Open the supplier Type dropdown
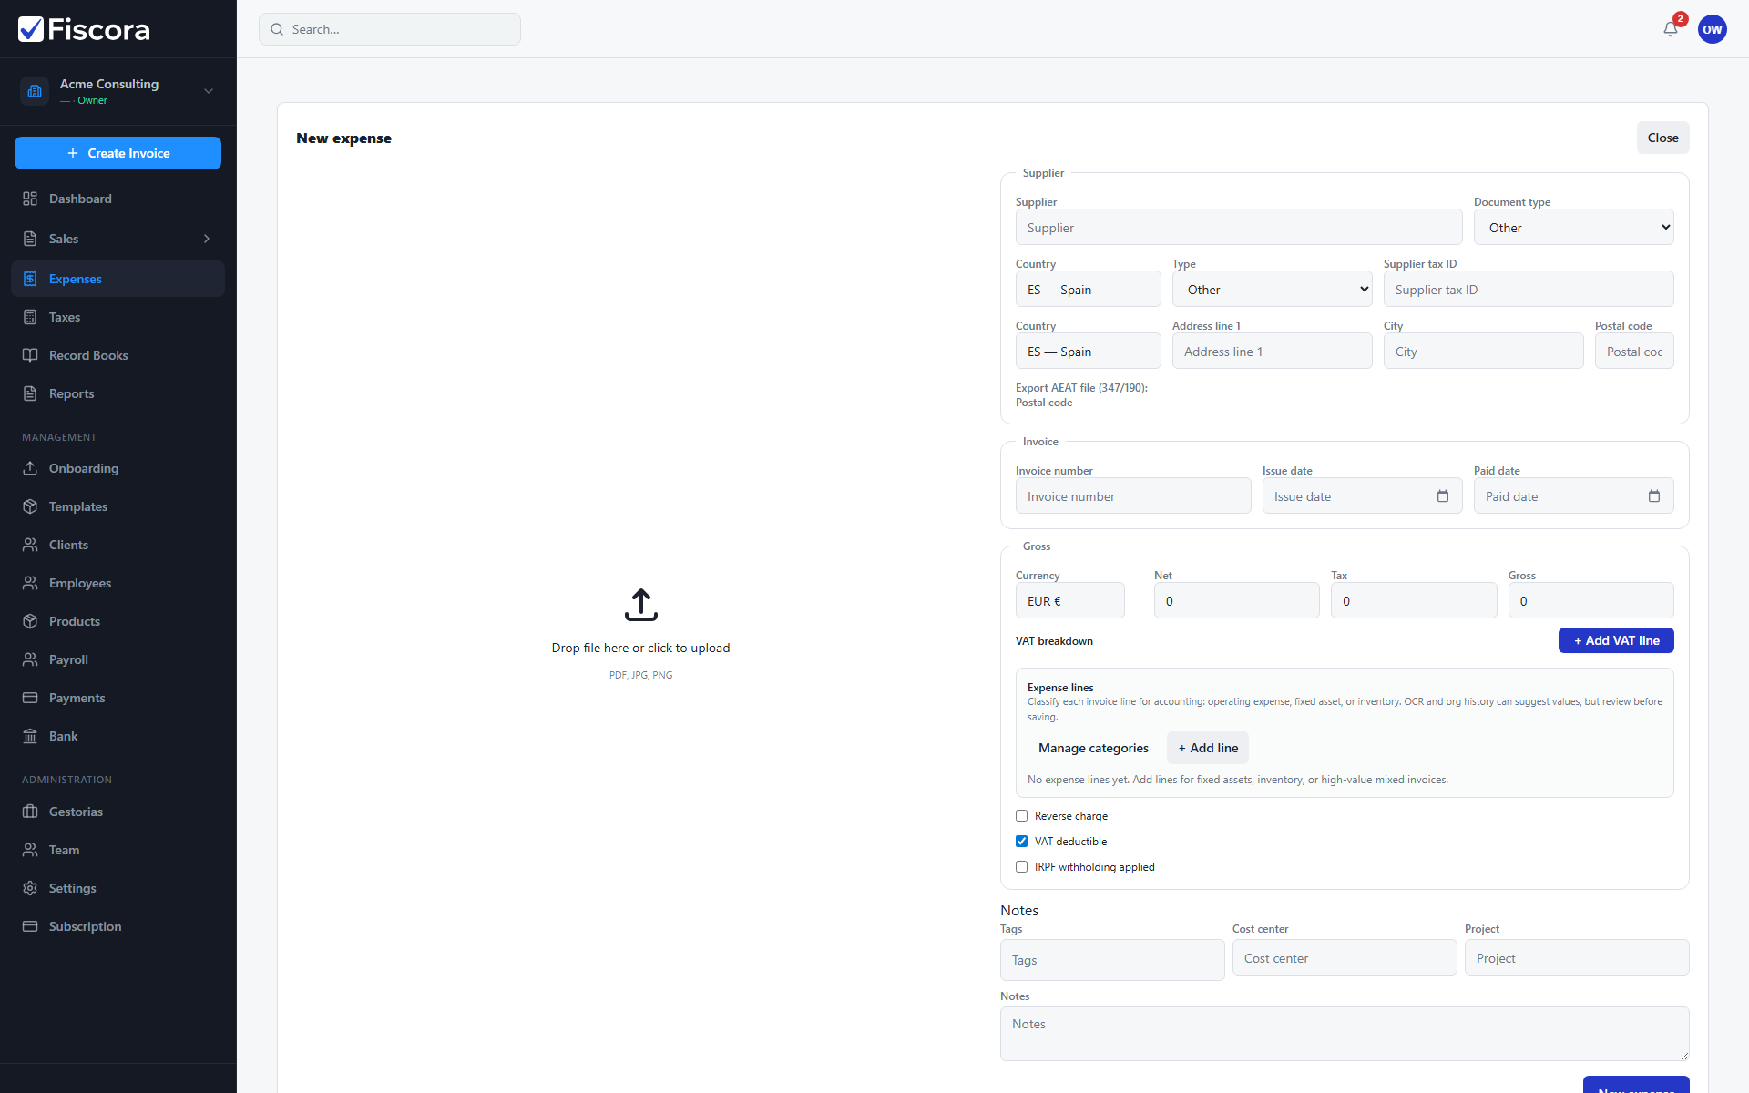 (x=1272, y=290)
